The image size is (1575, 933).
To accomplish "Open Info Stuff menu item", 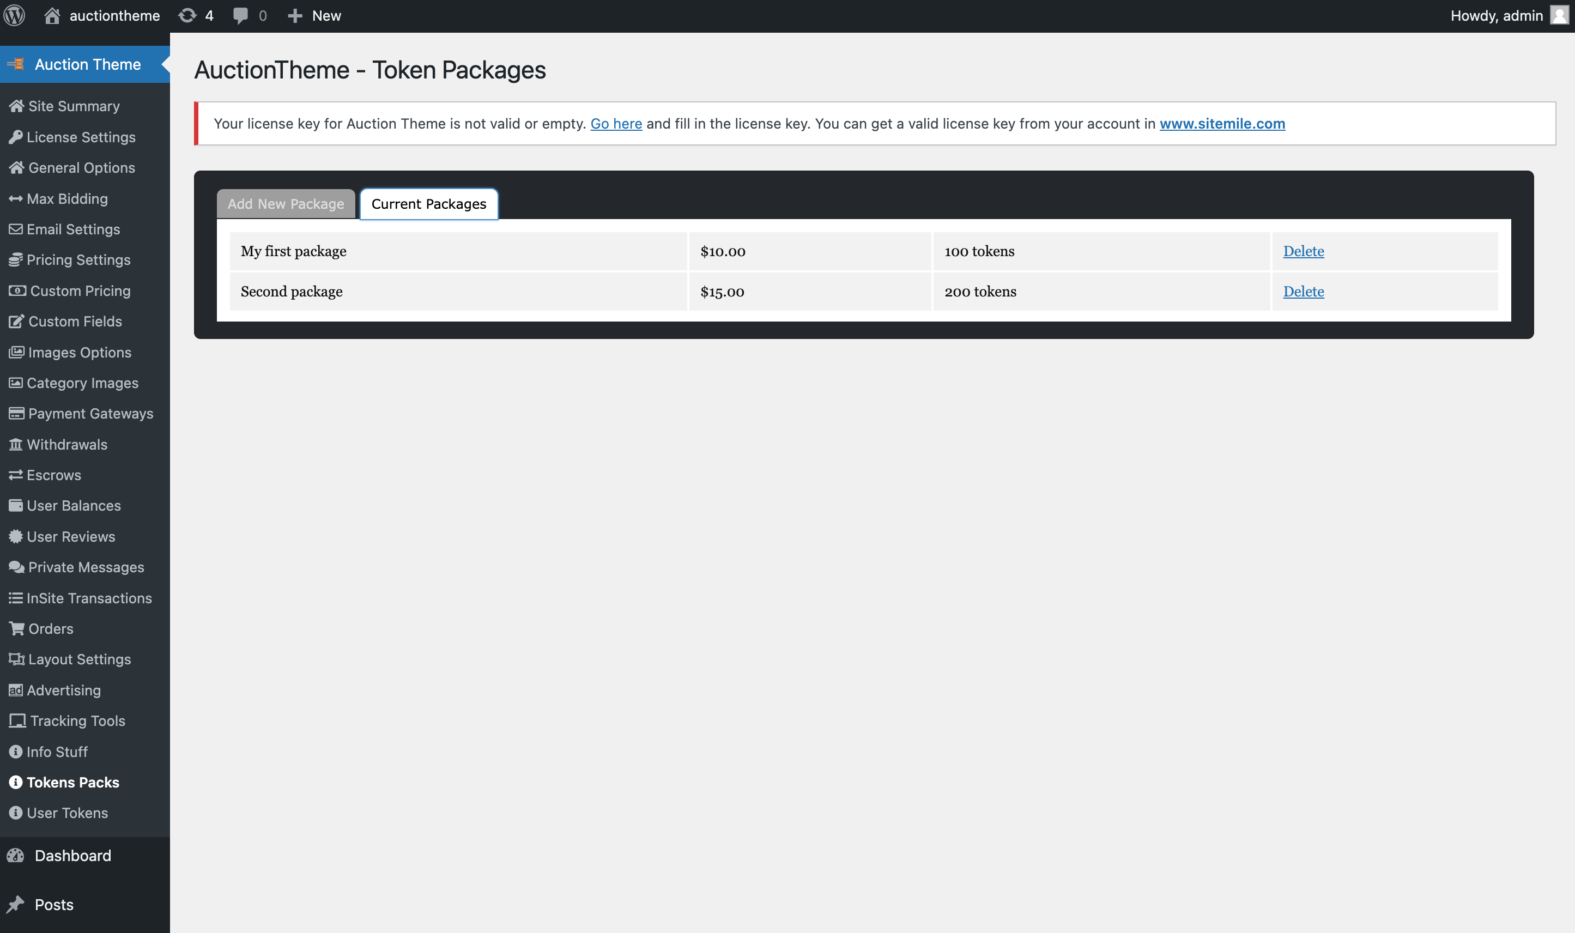I will coord(57,752).
